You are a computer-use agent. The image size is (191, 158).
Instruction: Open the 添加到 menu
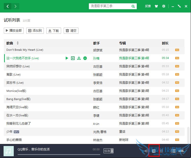pyautogui.click(x=35, y=31)
